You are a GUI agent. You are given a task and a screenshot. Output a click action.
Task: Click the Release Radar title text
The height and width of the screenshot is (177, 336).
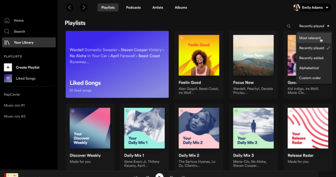point(301,155)
